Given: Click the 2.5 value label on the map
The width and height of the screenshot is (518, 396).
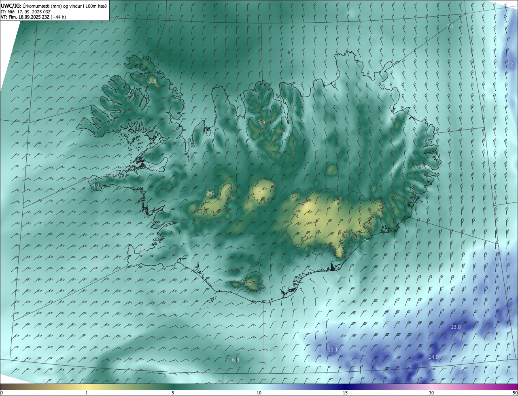Looking at the screenshot, I should (210, 194).
